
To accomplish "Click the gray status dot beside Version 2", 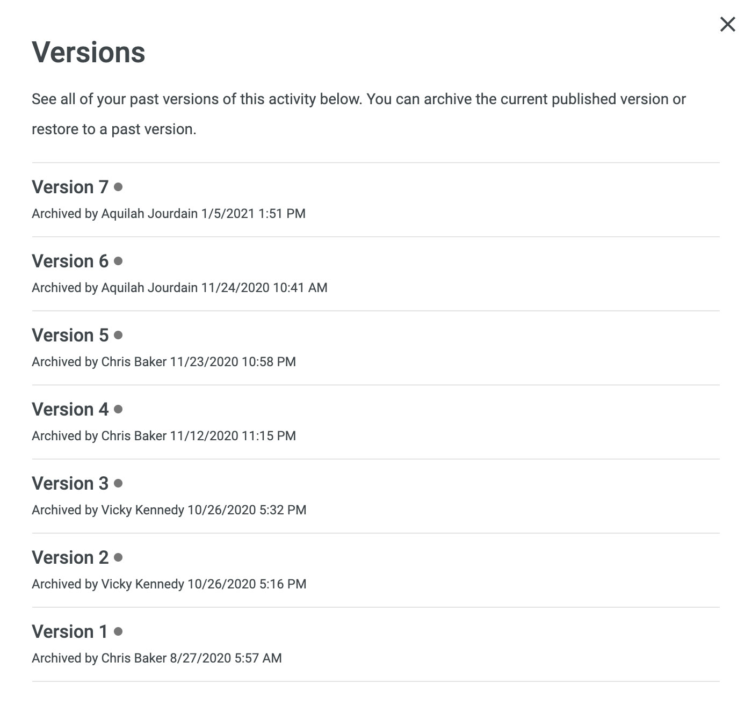I will point(118,557).
